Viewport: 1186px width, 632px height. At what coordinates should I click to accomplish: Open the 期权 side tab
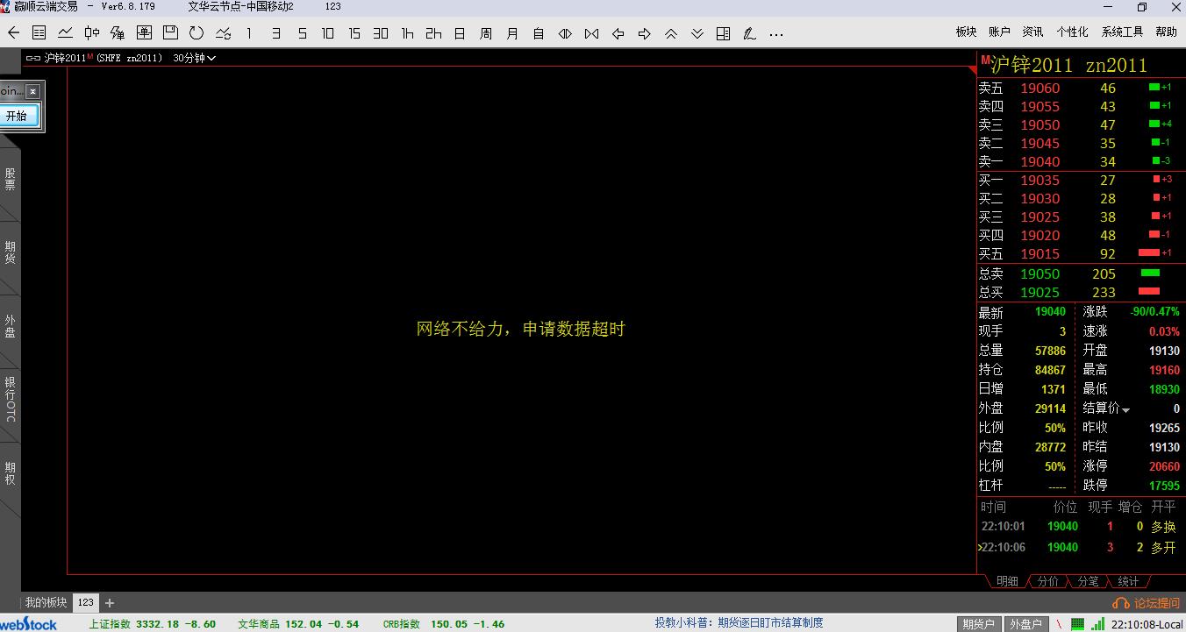click(10, 473)
